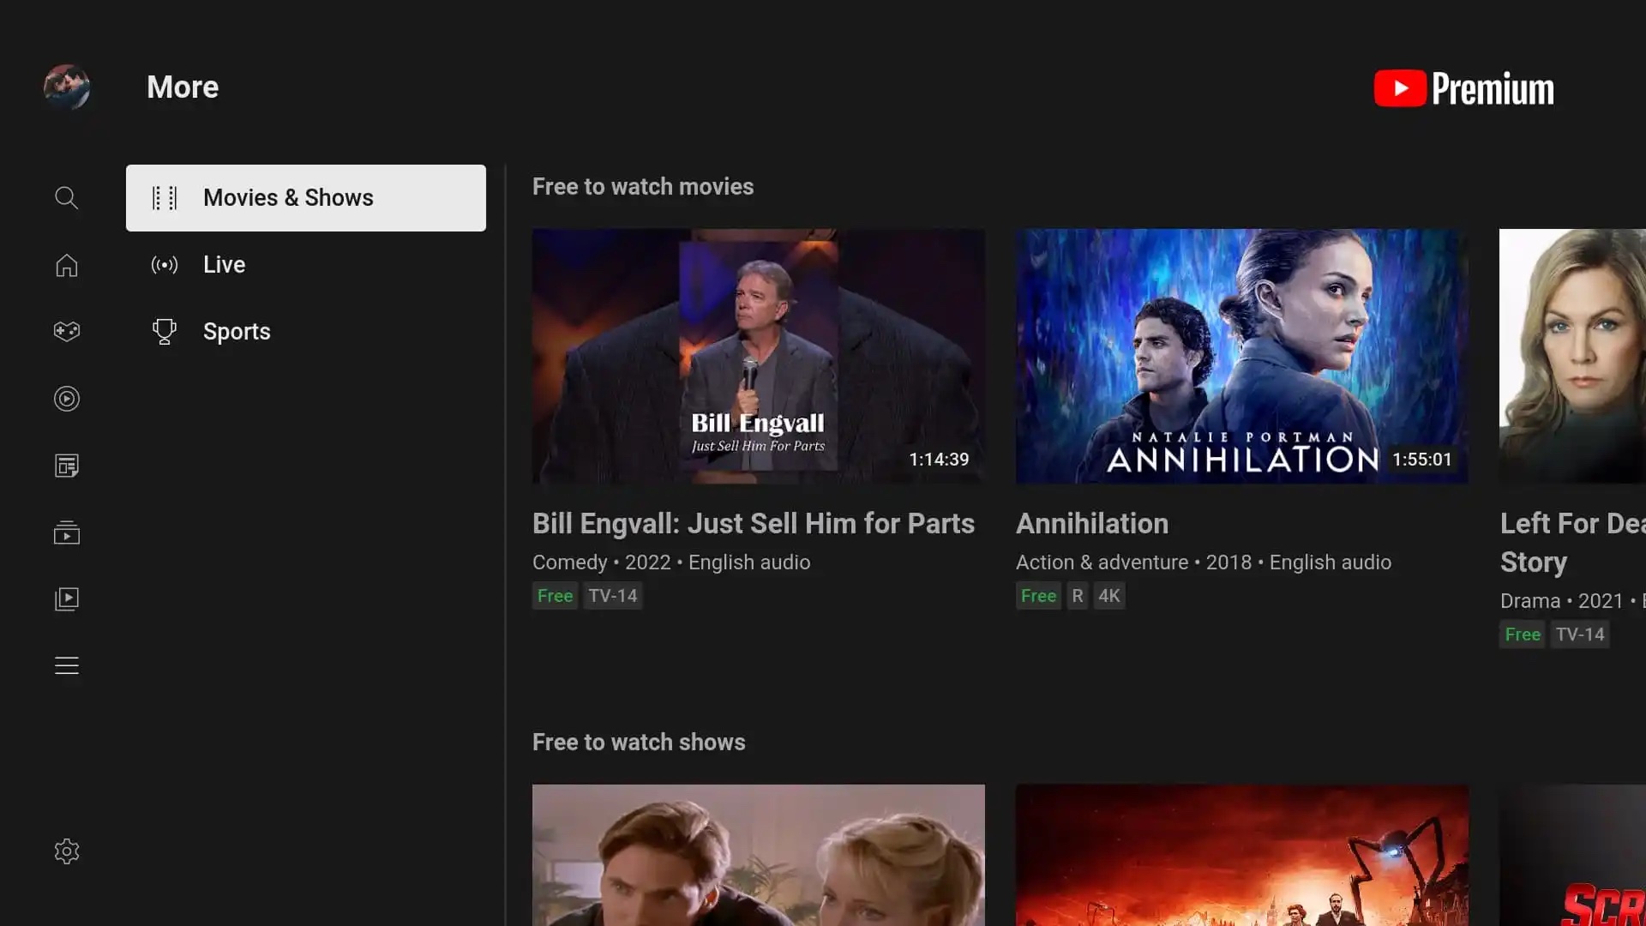Select the Live menu item
The image size is (1646, 926).
(224, 265)
